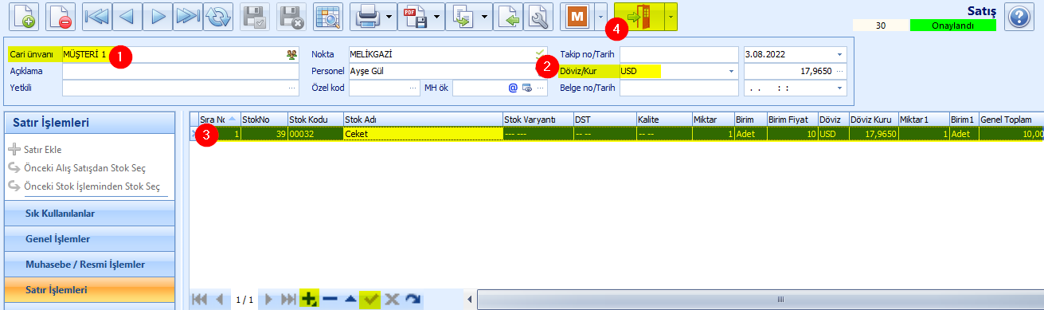
Task: Jump to the last record in the top toolbar
Action: tap(188, 17)
